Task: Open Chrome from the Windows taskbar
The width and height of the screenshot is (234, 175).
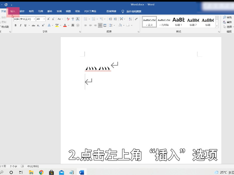Action: (41, 172)
